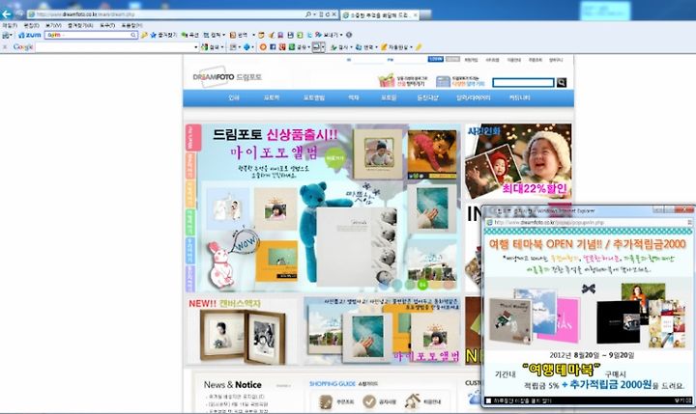Image resolution: width=696 pixels, height=414 pixels.
Task: Click the notebook icon in Shopping Guide
Action: pos(326,401)
